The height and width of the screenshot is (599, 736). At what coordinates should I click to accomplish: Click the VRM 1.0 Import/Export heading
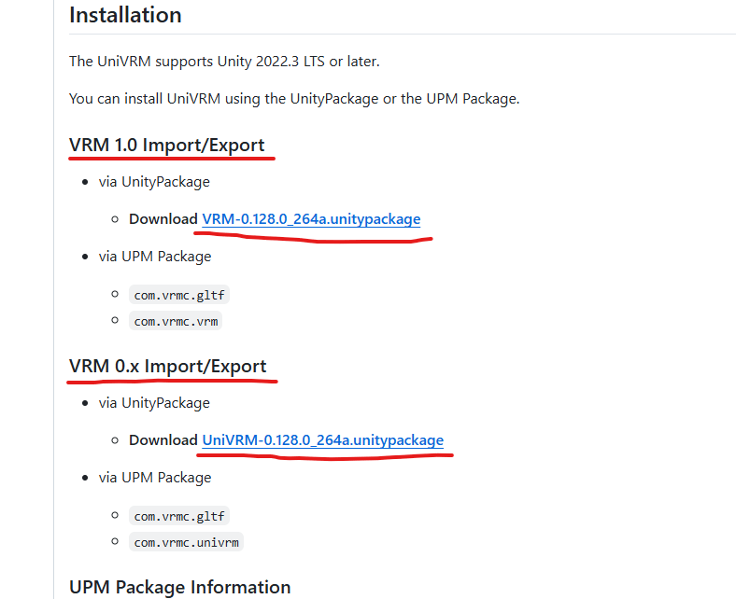(167, 145)
